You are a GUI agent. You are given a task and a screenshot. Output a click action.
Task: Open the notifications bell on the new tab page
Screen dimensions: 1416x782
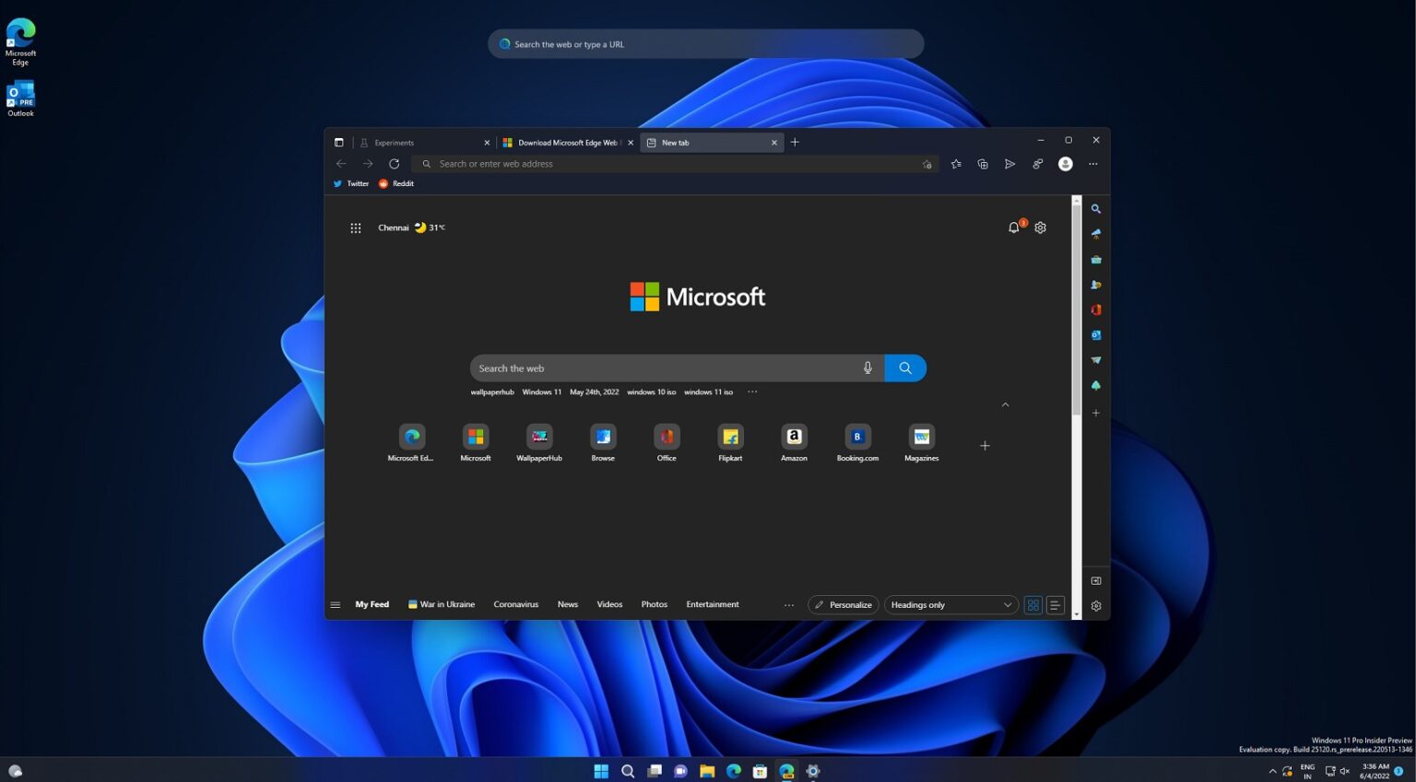point(1013,228)
